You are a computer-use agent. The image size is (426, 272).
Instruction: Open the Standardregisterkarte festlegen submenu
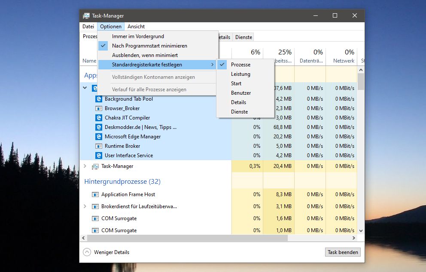[x=158, y=65]
